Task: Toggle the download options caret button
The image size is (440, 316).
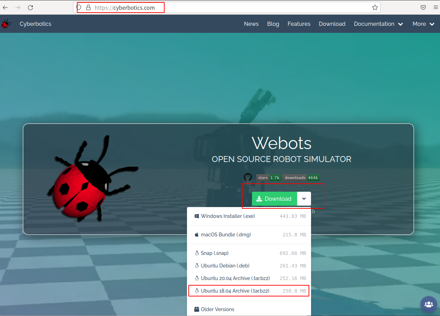Action: 304,199
